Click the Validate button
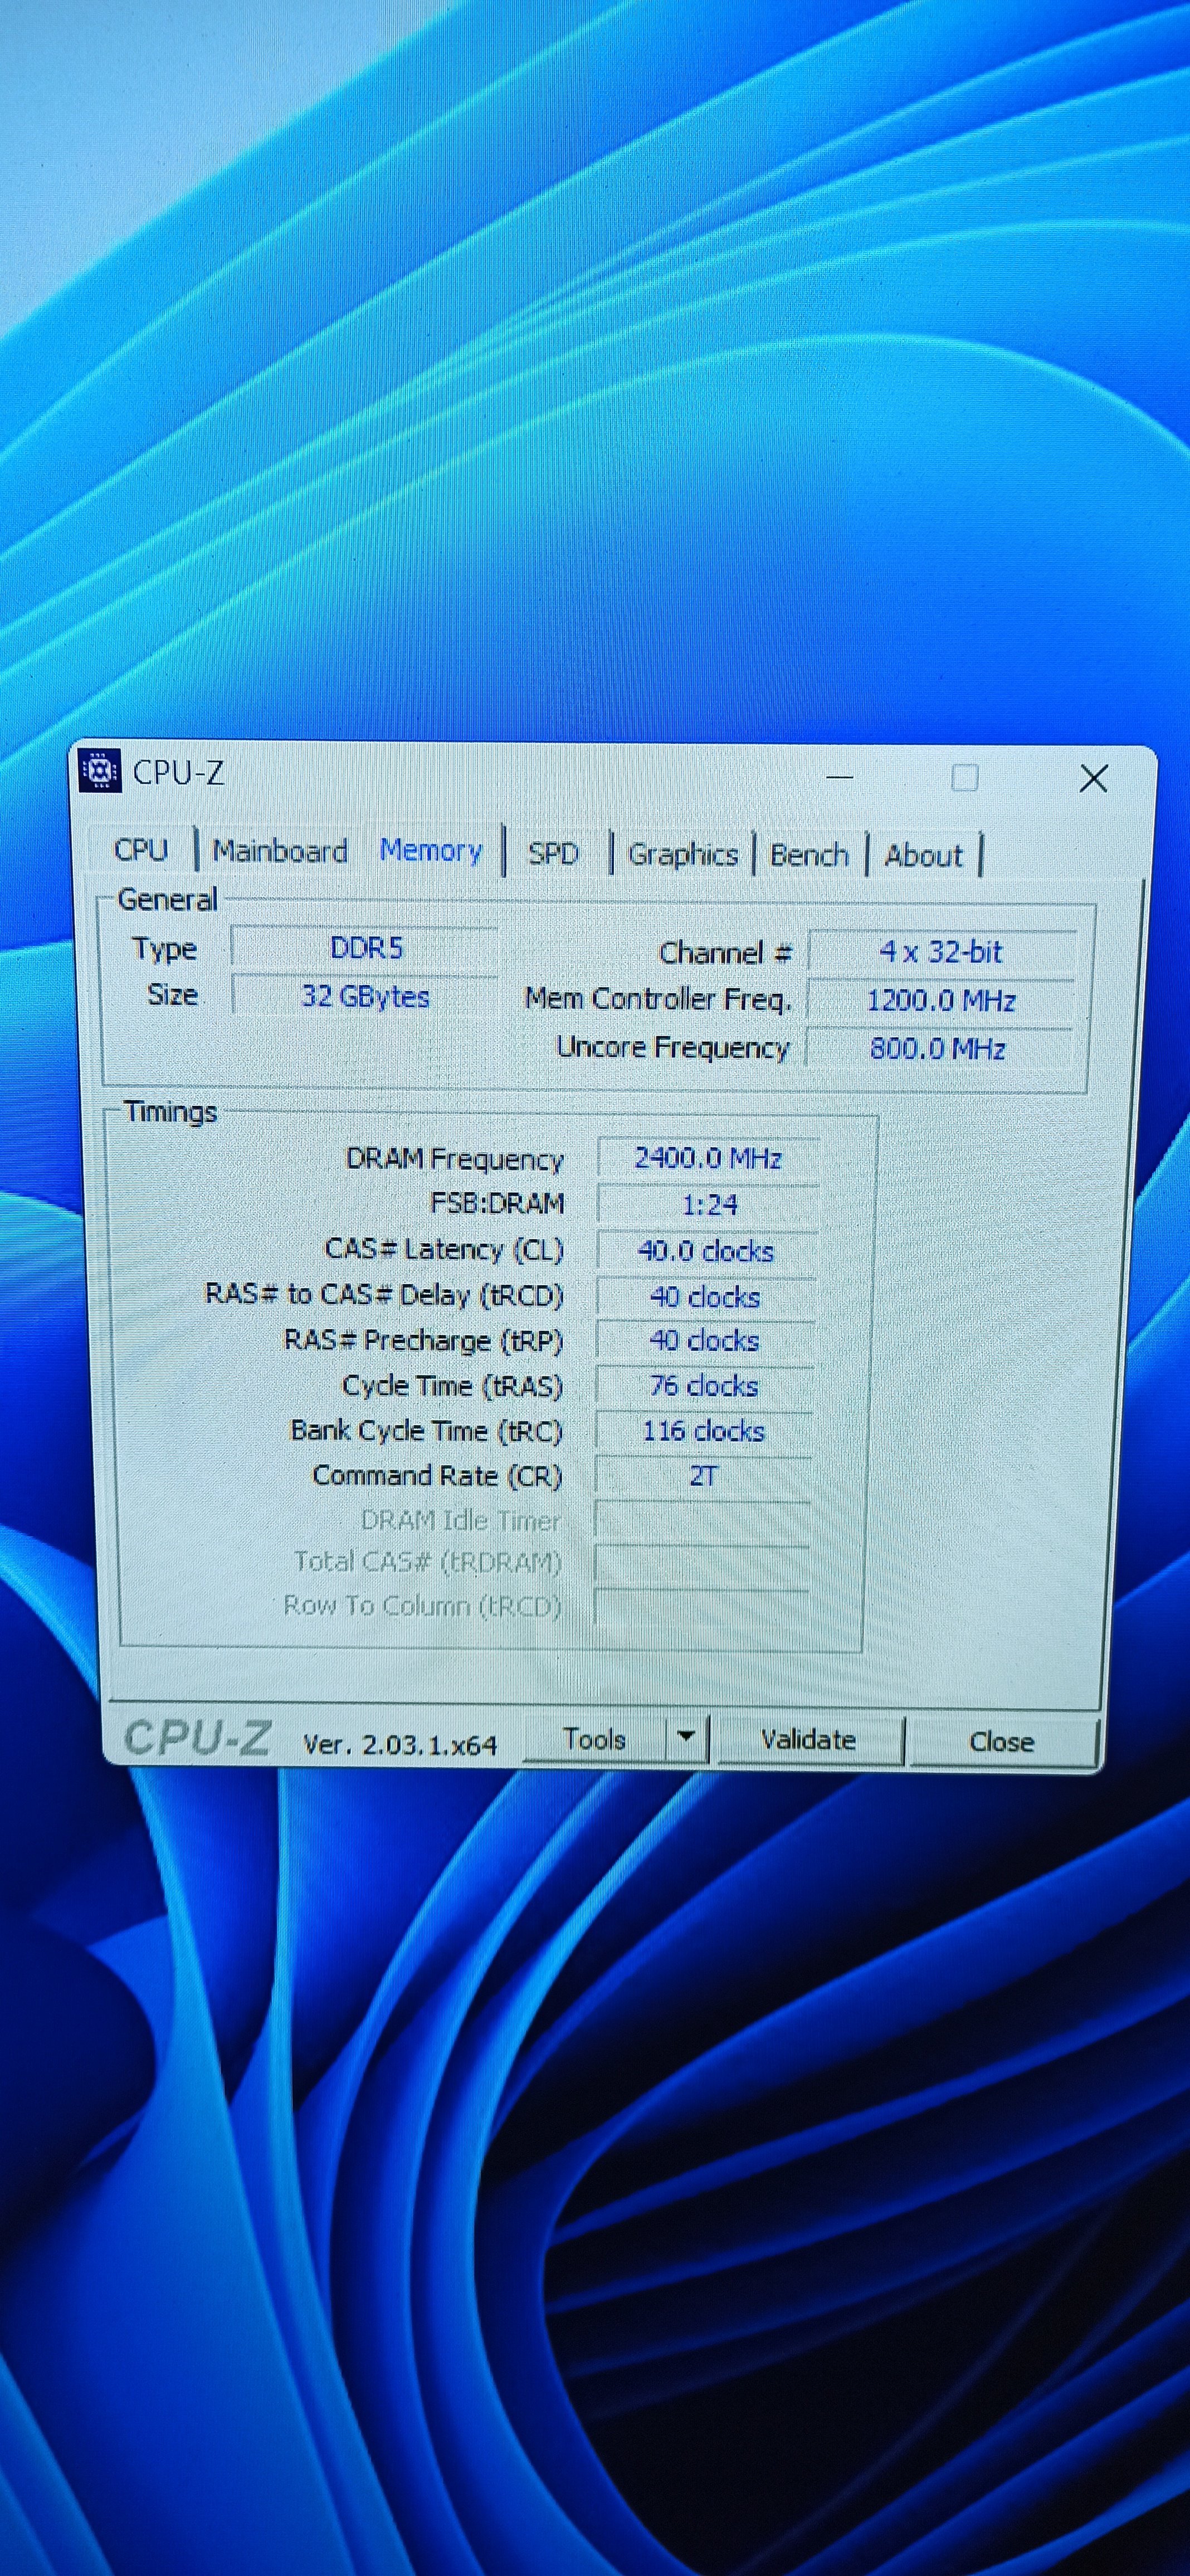The image size is (1190, 2576). point(808,1740)
